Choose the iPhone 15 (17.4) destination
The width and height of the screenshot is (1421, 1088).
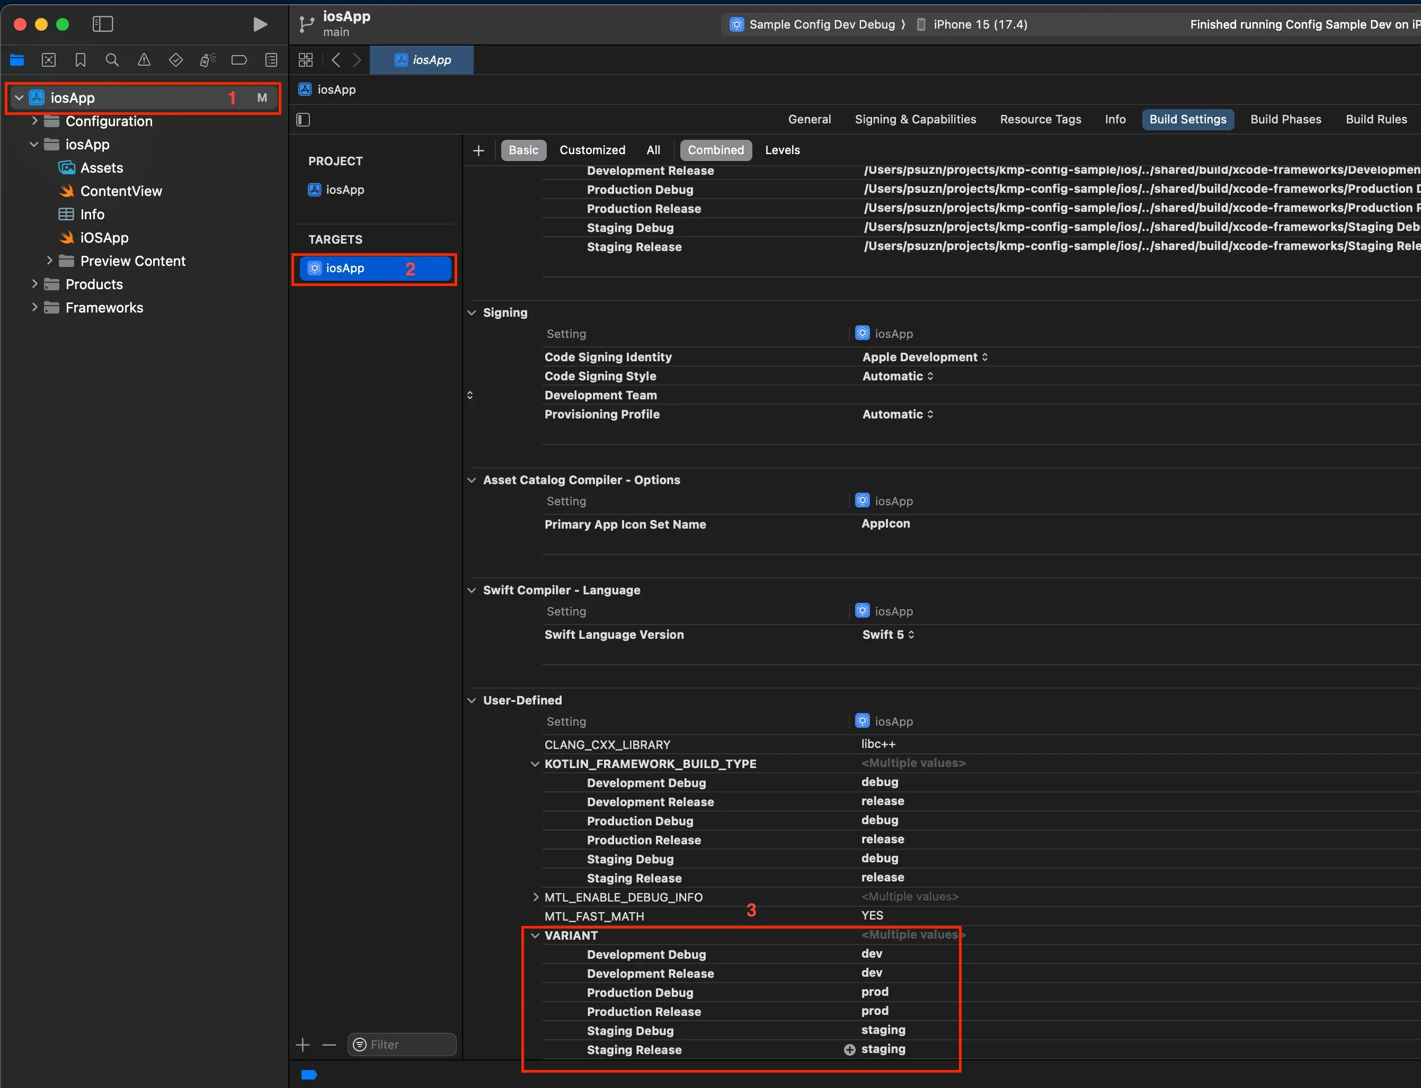coord(972,24)
